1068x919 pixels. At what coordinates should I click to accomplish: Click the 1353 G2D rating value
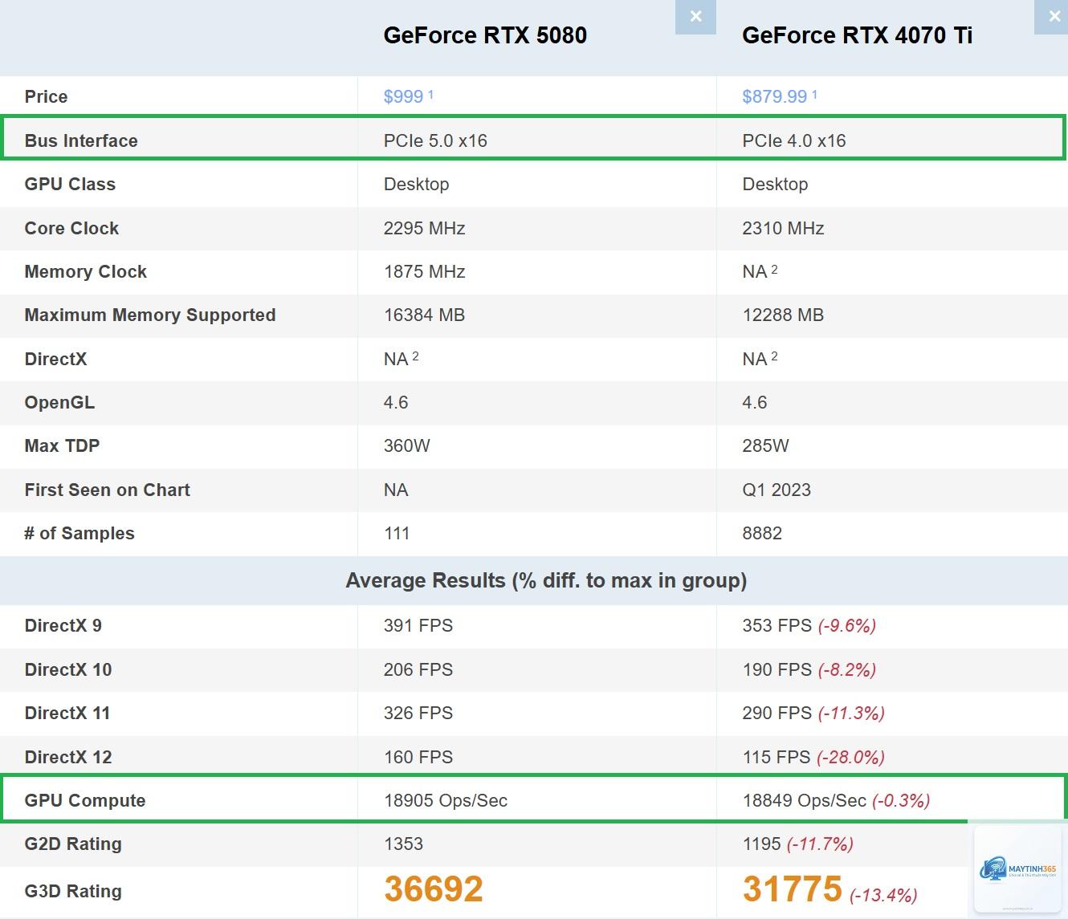(403, 844)
